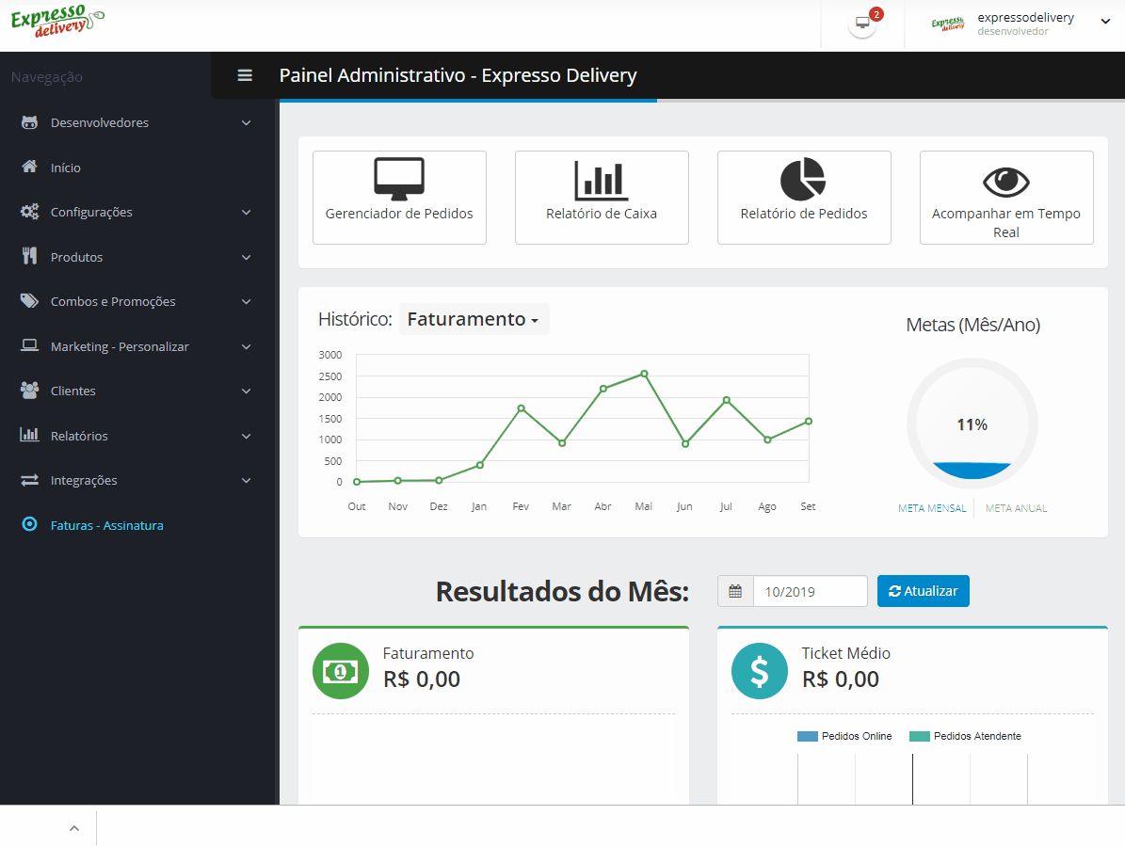This screenshot has height=847, width=1125.
Task: Select Produtos in the navigation
Action: (x=76, y=258)
